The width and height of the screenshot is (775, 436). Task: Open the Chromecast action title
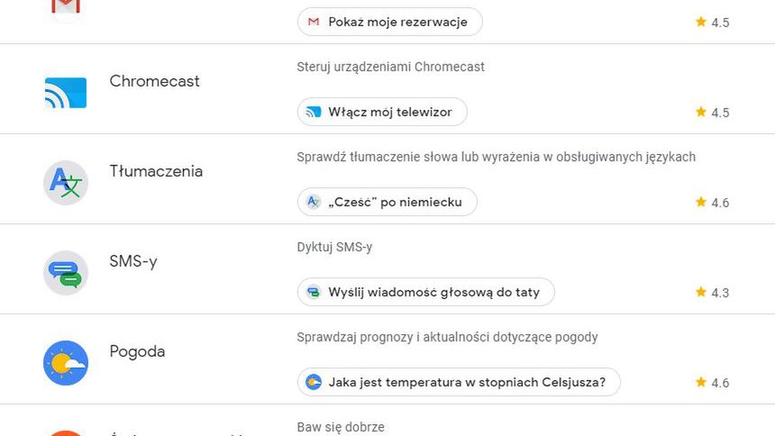pos(155,81)
